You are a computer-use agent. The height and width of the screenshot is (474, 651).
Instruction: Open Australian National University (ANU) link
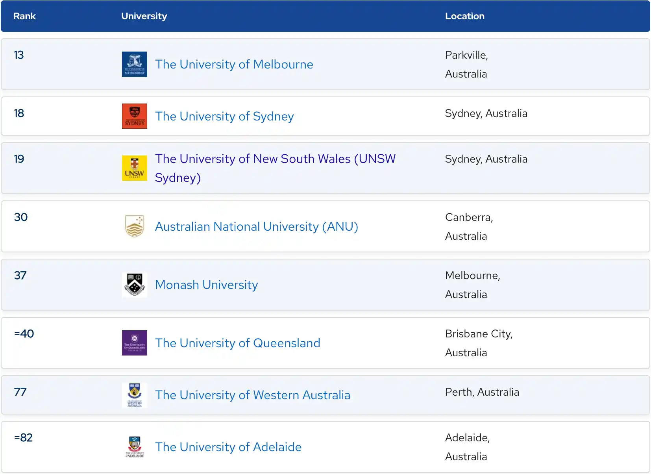(x=257, y=226)
